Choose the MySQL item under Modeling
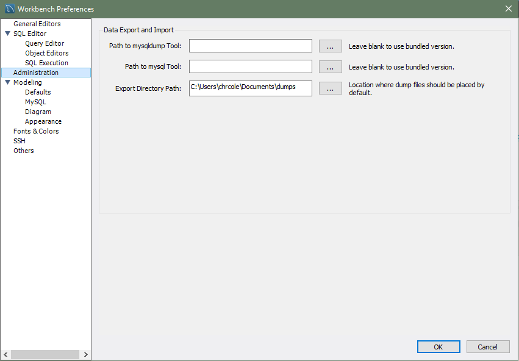 (35, 102)
